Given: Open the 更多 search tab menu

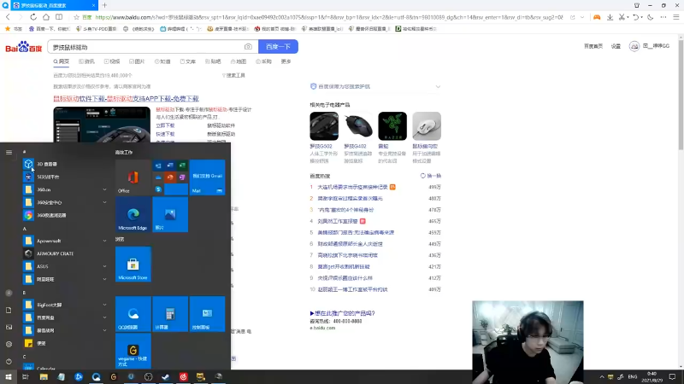Looking at the screenshot, I should tap(286, 61).
